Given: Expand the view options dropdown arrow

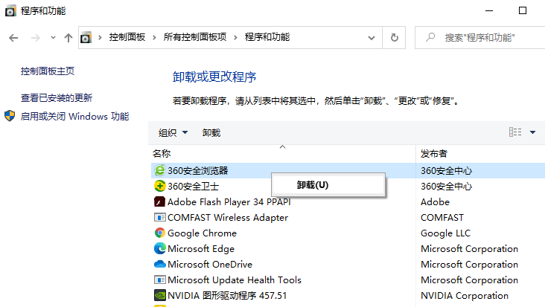Looking at the screenshot, I should pyautogui.click(x=532, y=132).
